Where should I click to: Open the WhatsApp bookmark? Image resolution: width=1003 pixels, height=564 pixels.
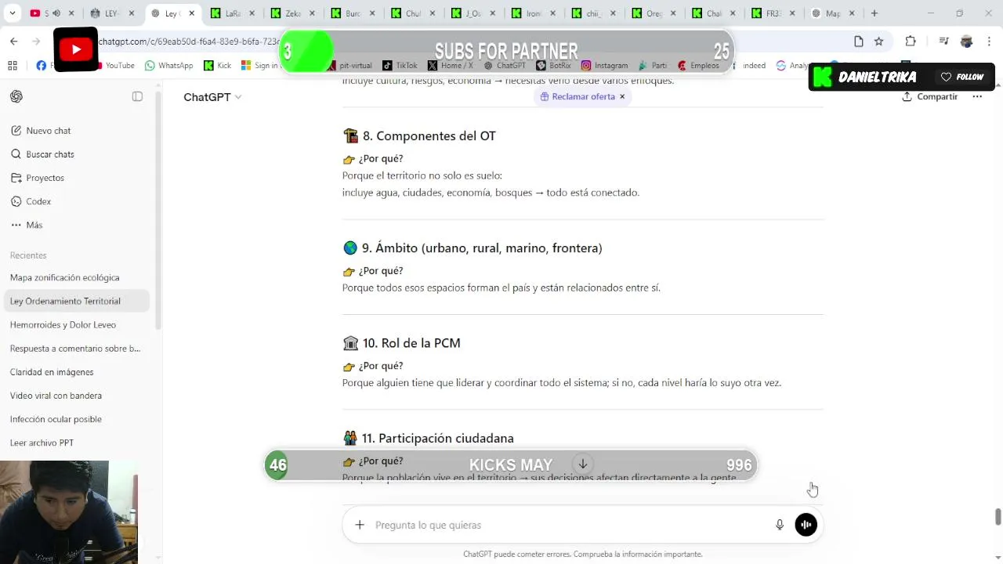pyautogui.click(x=168, y=66)
